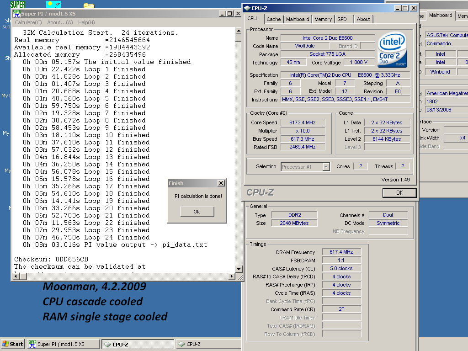Switch to the About tab in CPU-Z
Viewport: 468px width, 351px height.
coord(363,19)
